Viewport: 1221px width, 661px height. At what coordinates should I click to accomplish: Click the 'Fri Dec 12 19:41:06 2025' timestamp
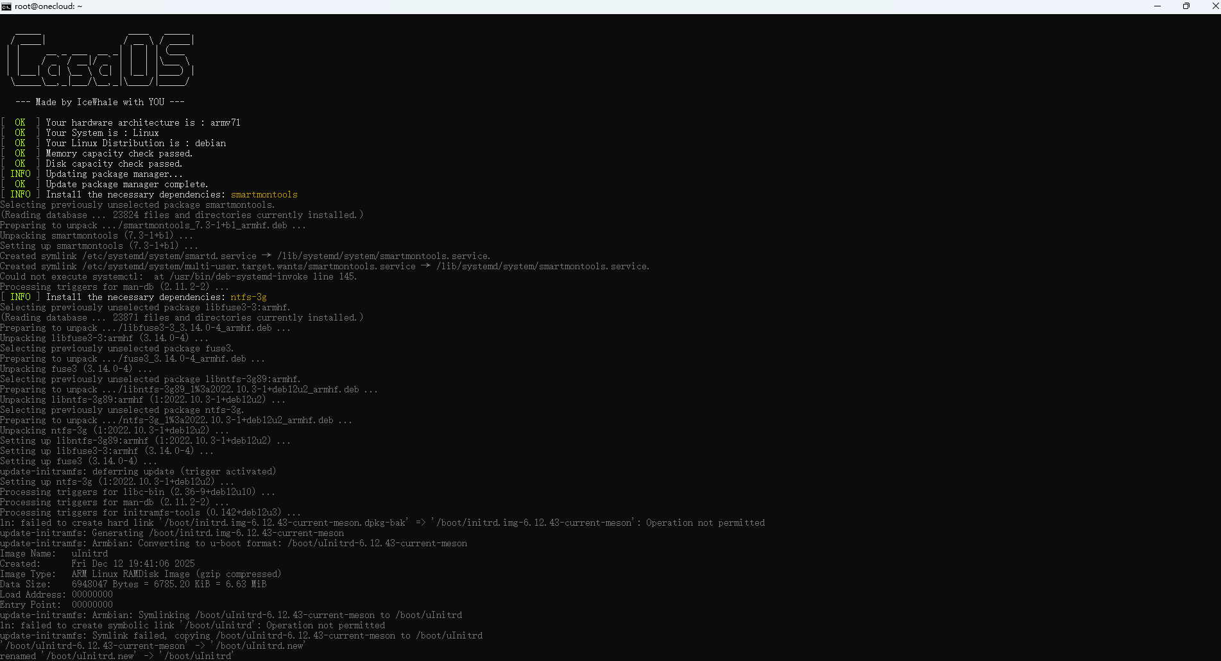[x=133, y=564]
